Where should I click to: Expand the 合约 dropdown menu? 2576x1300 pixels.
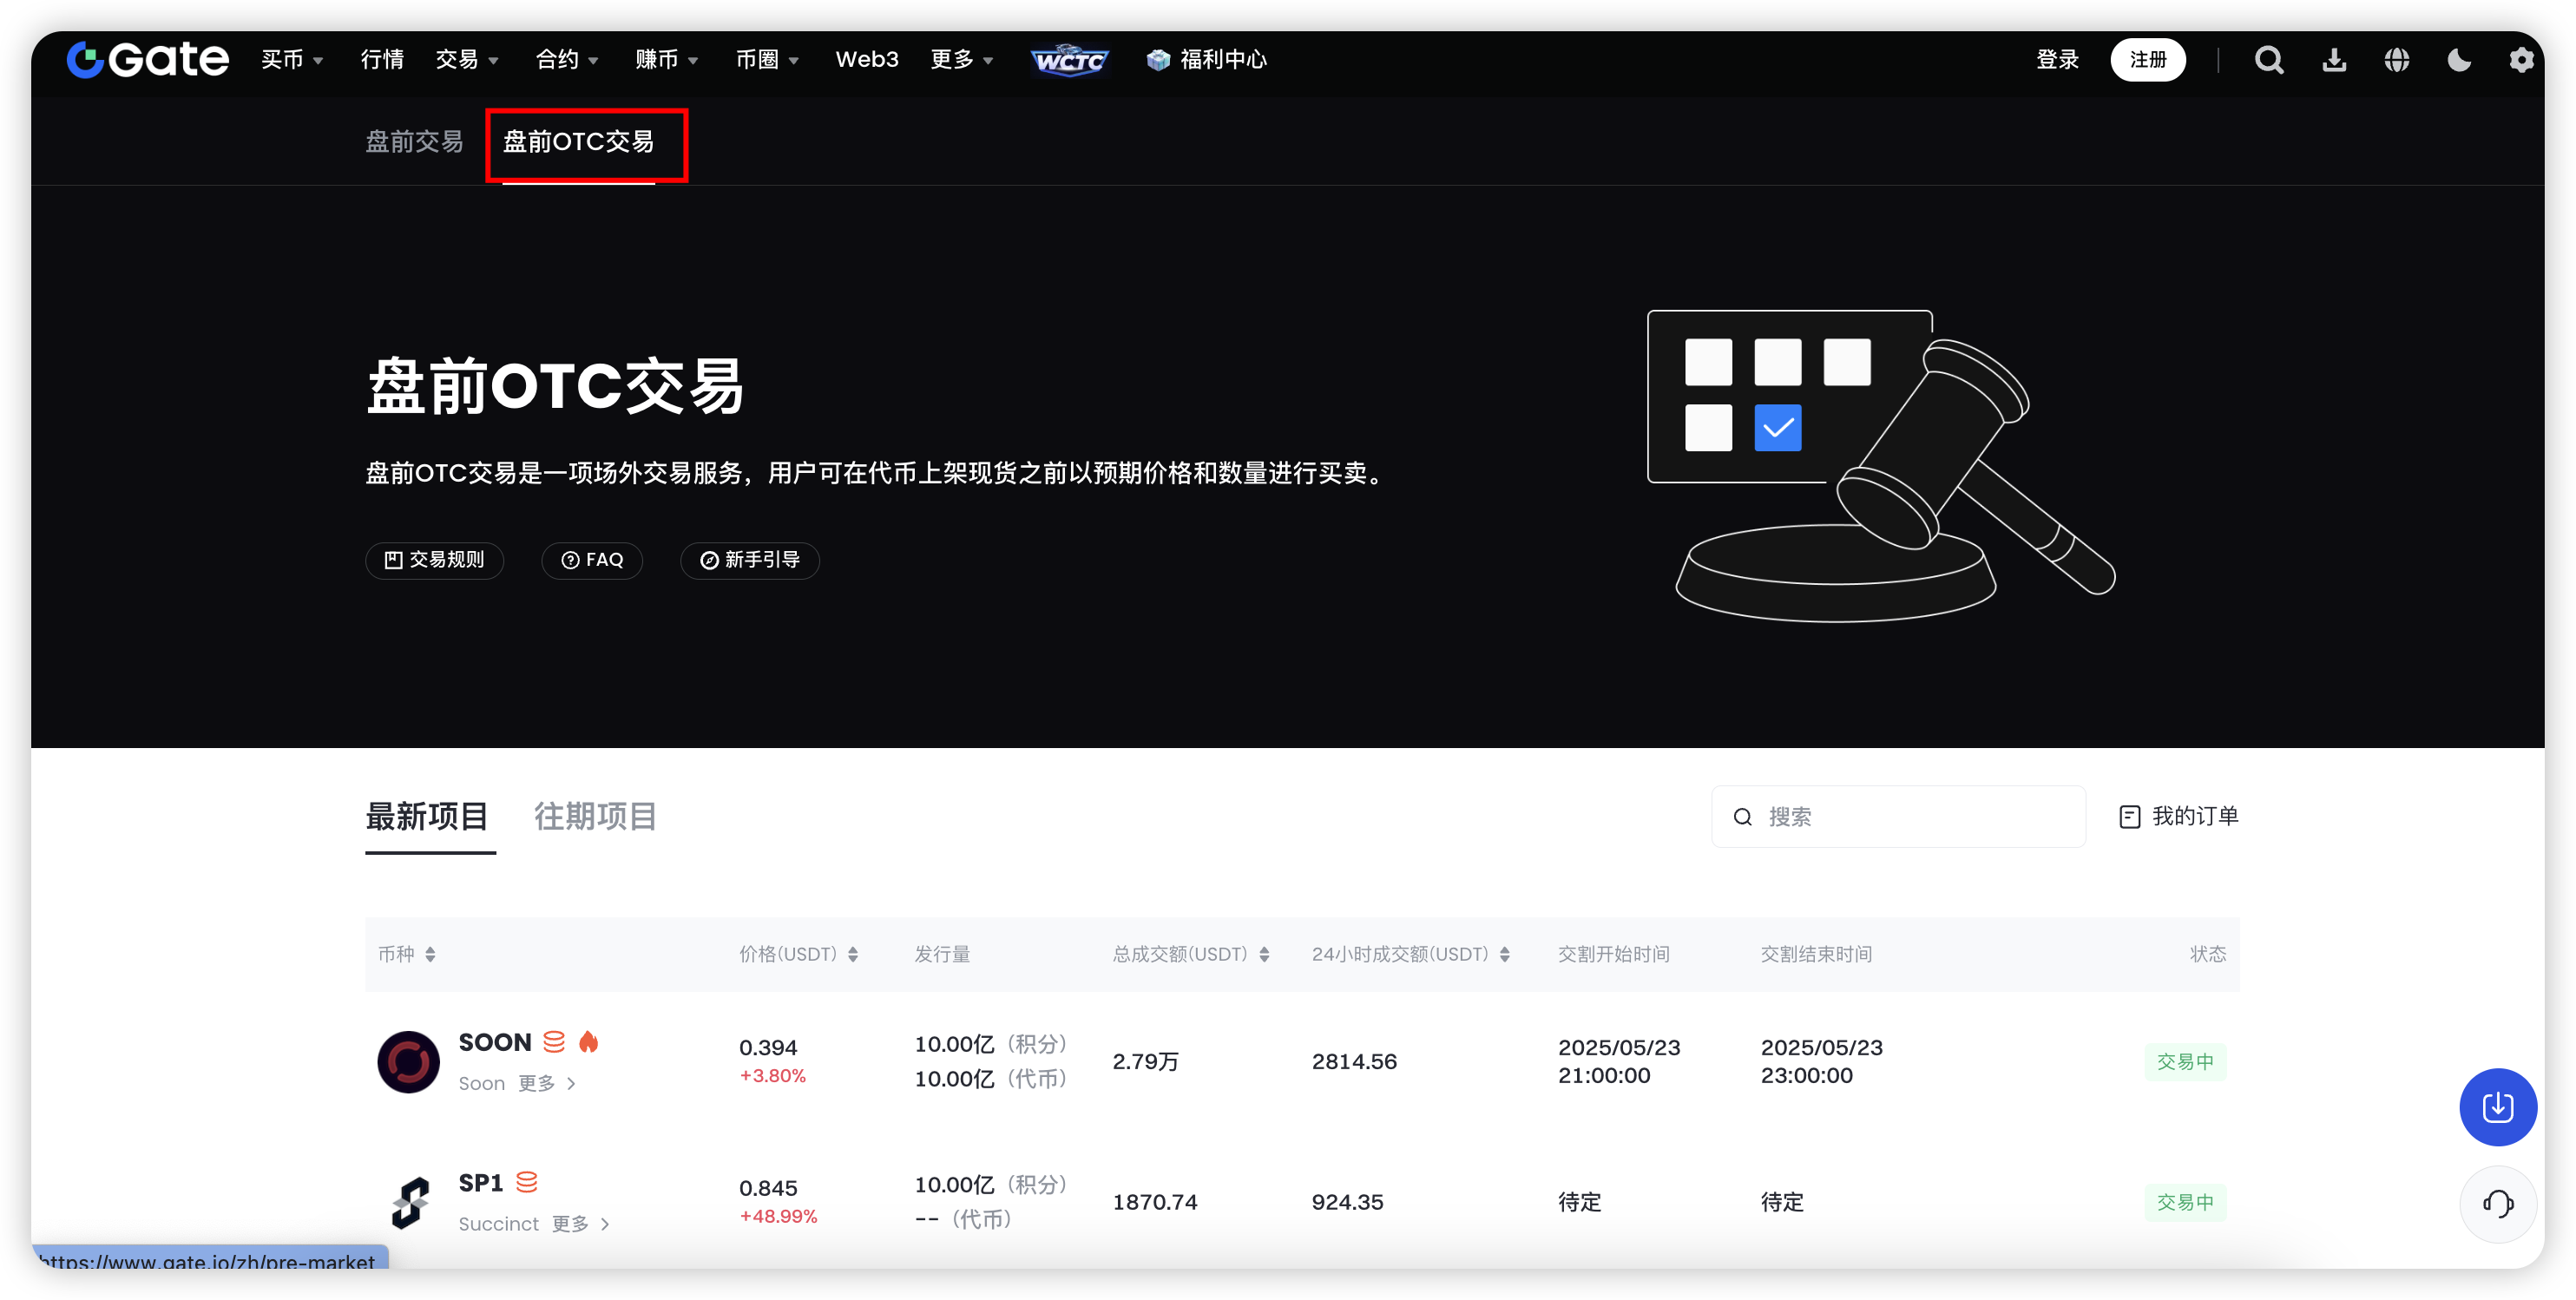567,60
